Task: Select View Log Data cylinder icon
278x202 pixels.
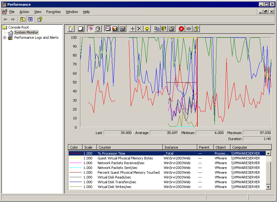Action: click(x=98, y=29)
